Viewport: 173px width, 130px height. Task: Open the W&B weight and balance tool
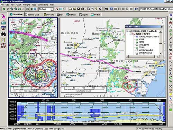click(x=3, y=28)
